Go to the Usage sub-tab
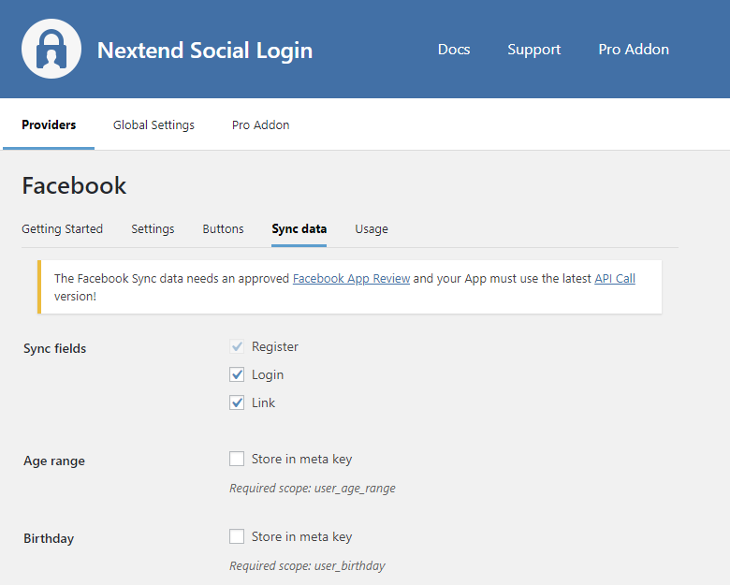The image size is (730, 585). [x=371, y=228]
